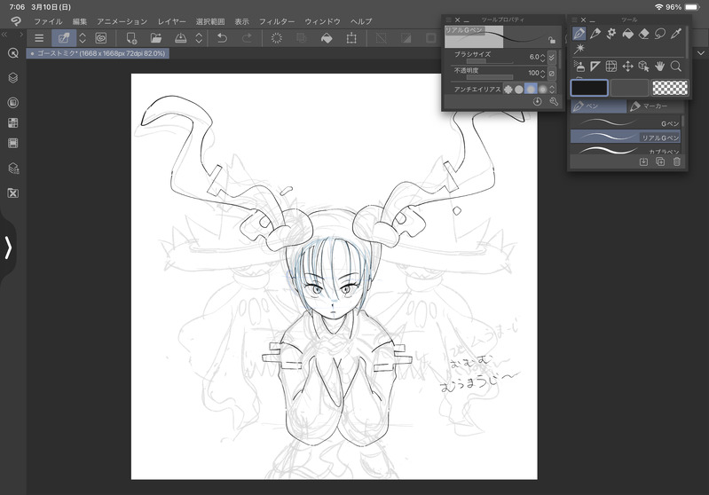
Task: Select the Airbrush spray tool
Action: coord(579,67)
